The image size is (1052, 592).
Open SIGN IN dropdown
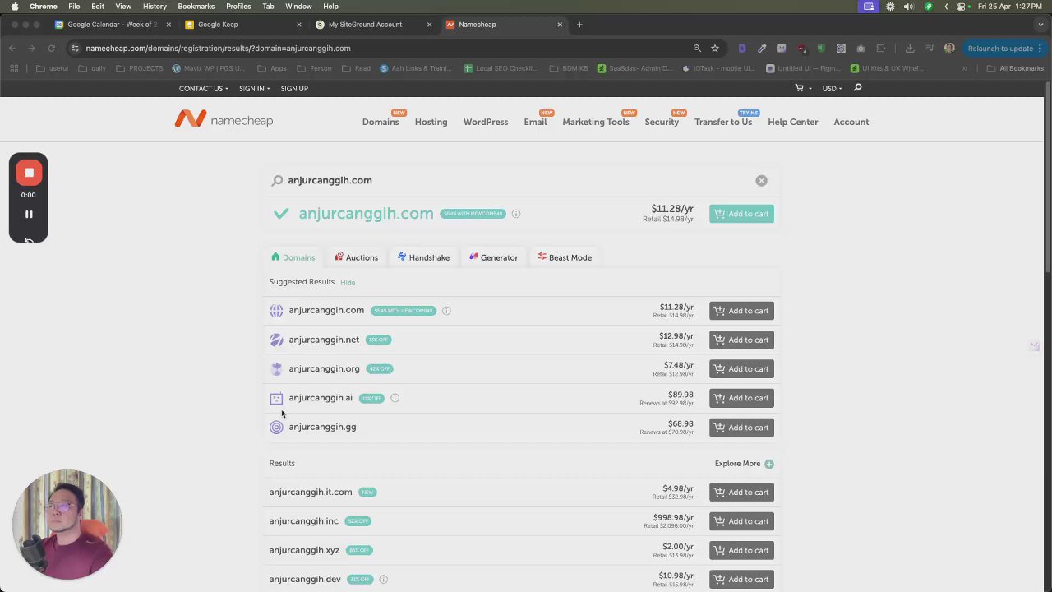255,88
